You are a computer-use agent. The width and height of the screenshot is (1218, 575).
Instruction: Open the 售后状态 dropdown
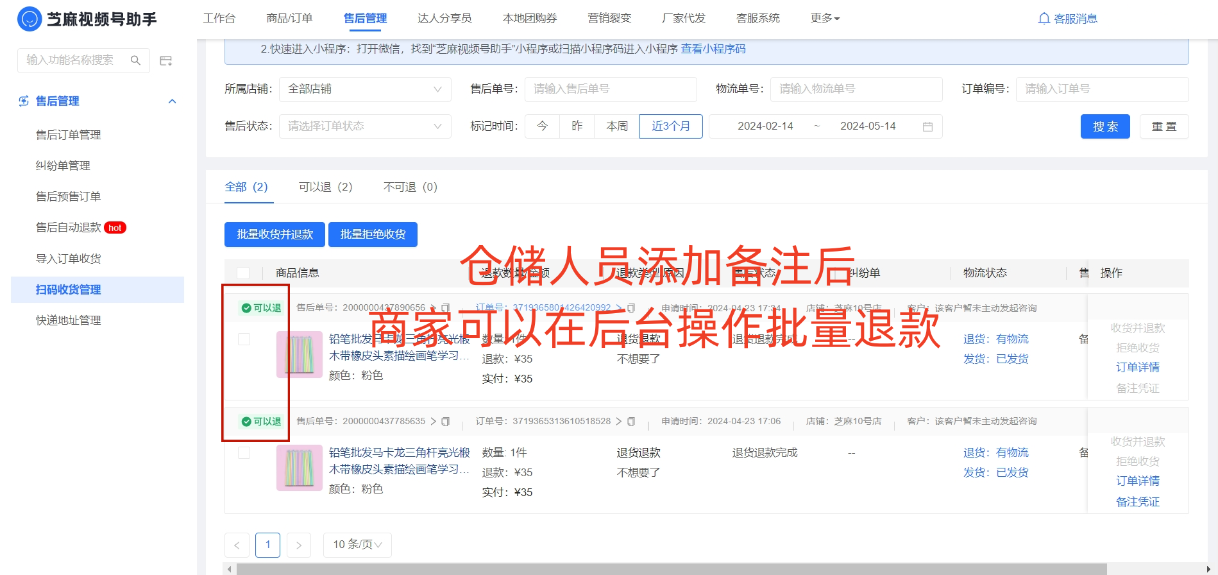tap(365, 126)
